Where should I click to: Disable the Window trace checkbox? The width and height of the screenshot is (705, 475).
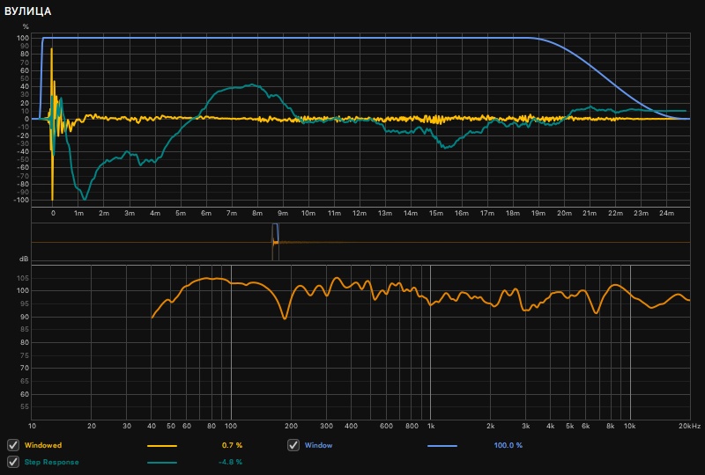pyautogui.click(x=293, y=445)
